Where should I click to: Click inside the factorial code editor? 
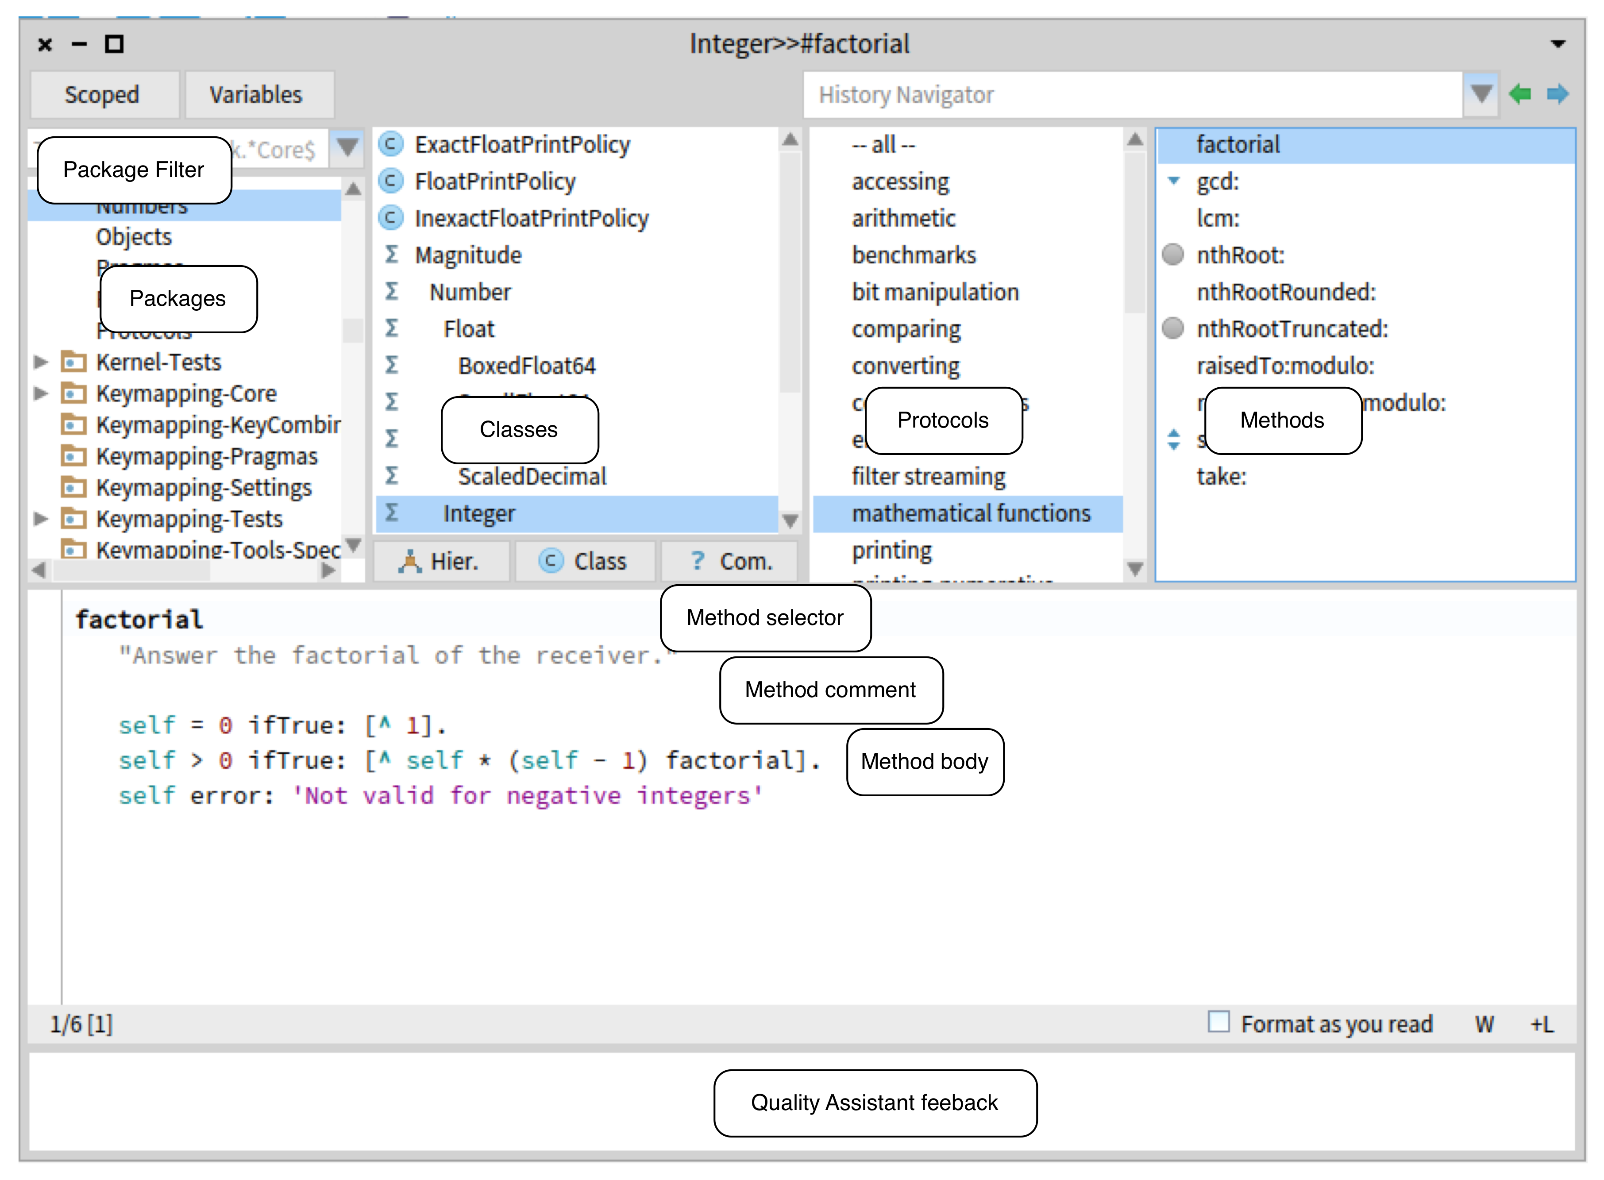pos(818,797)
